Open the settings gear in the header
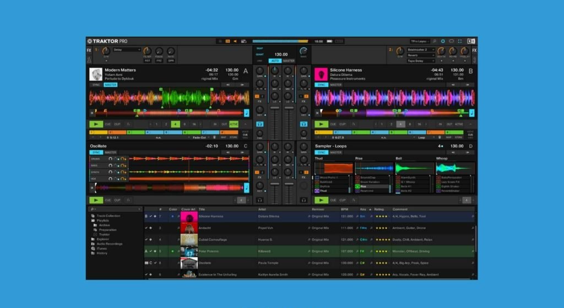 pos(442,41)
